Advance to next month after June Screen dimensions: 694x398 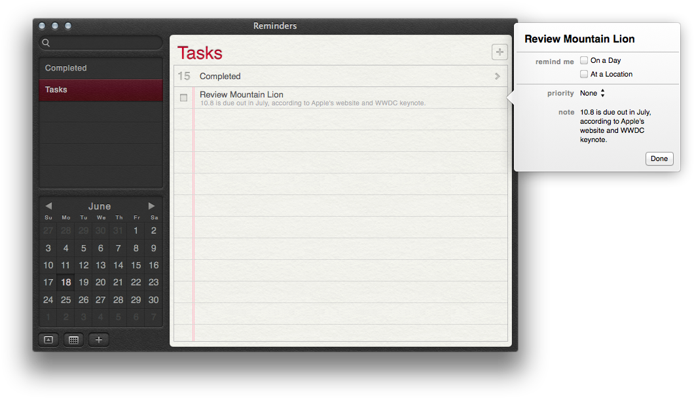pyautogui.click(x=151, y=206)
